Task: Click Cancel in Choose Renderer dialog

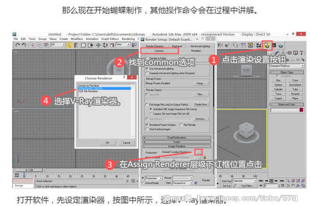Action: (x=126, y=143)
